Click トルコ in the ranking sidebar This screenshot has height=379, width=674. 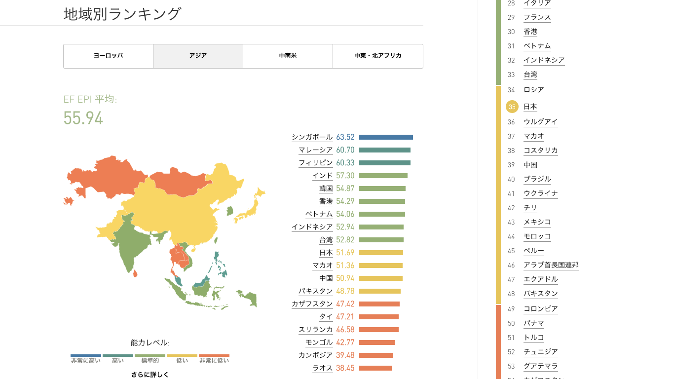pyautogui.click(x=534, y=338)
